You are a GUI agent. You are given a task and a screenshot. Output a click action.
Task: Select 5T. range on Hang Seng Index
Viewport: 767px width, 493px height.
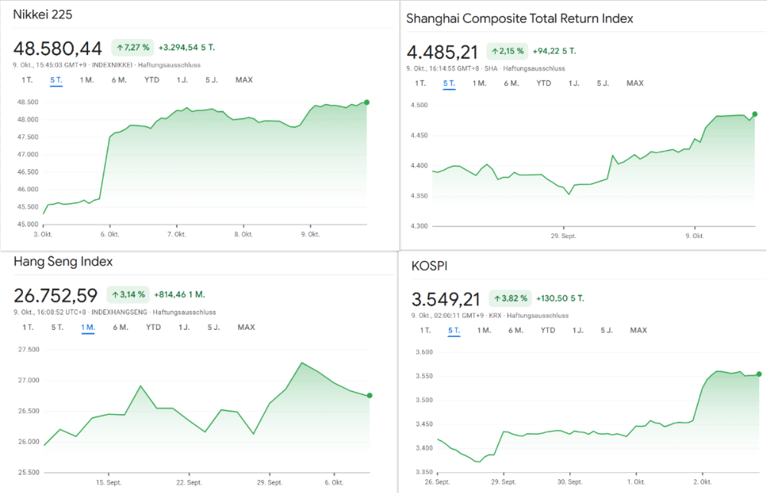[x=57, y=328]
